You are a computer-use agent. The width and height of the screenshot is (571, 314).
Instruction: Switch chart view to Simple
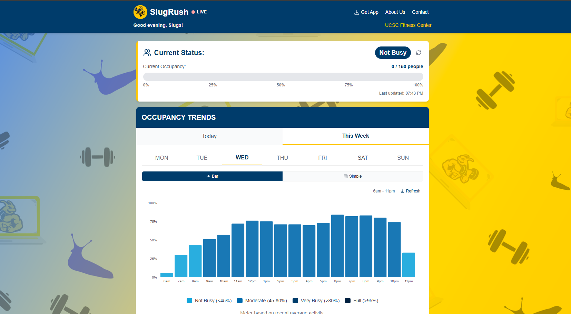pos(353,176)
